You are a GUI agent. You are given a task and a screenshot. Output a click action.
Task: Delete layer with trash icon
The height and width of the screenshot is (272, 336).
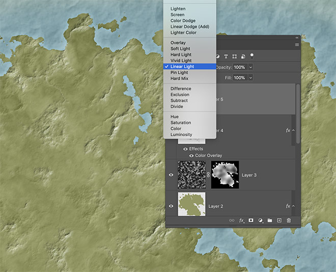point(289,221)
